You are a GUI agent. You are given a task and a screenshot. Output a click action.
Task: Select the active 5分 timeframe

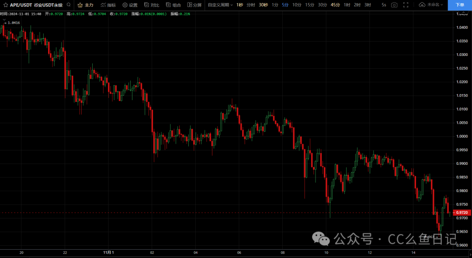pyautogui.click(x=285, y=5)
